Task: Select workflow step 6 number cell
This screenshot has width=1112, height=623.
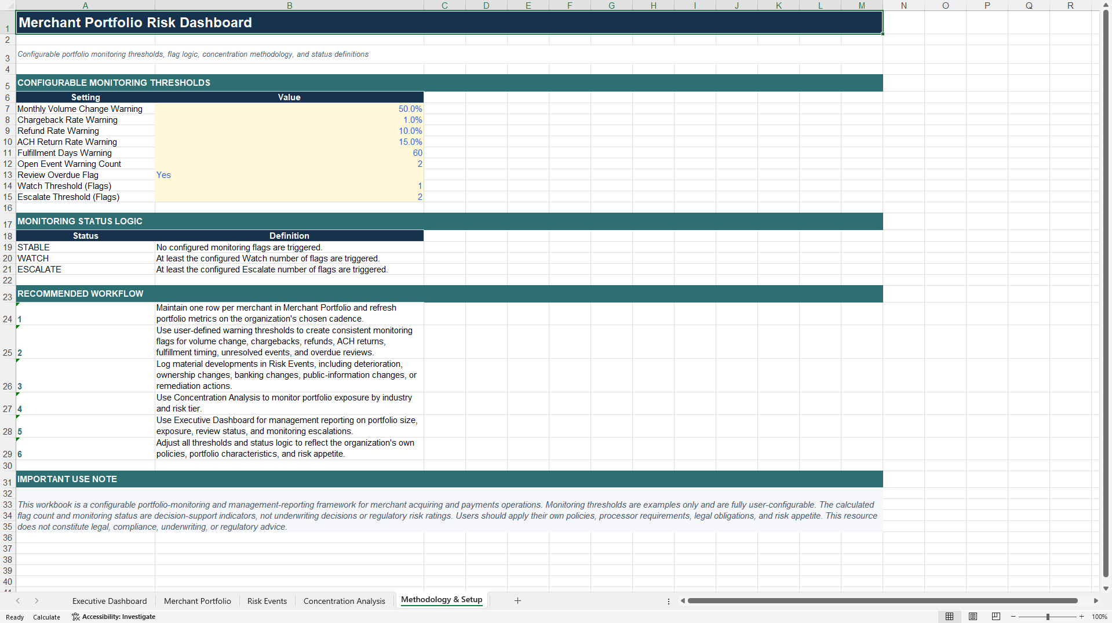Action: point(85,449)
